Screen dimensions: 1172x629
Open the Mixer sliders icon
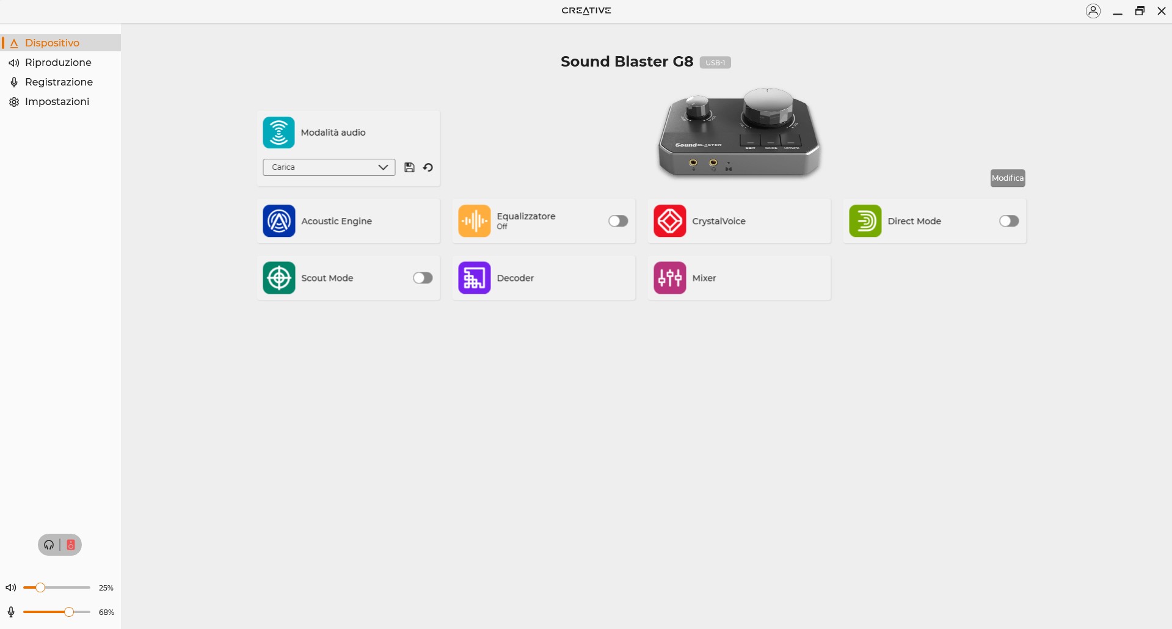point(670,278)
